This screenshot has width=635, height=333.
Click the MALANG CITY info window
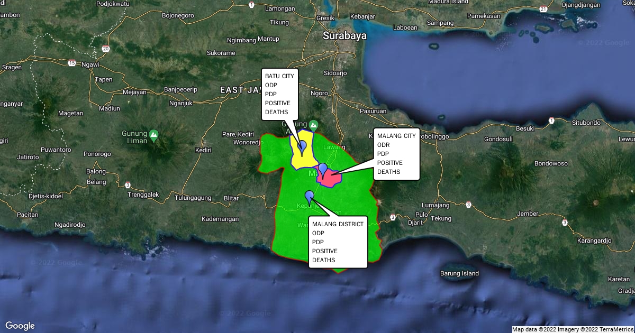click(396, 154)
